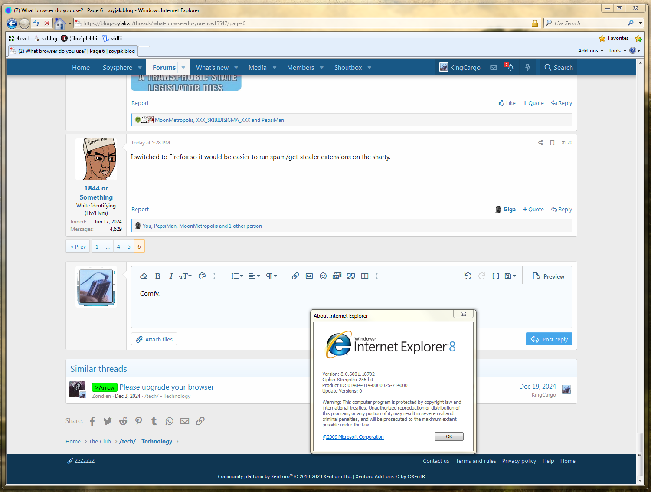Viewport: 651px width, 492px height.
Task: Share thread on Facebook icon
Action: point(92,421)
